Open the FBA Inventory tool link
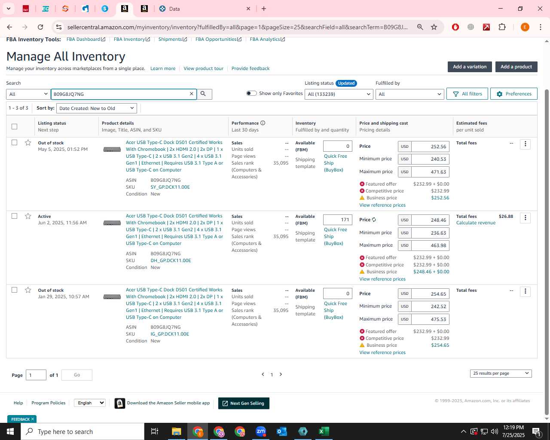The image size is (550, 440). click(x=132, y=39)
